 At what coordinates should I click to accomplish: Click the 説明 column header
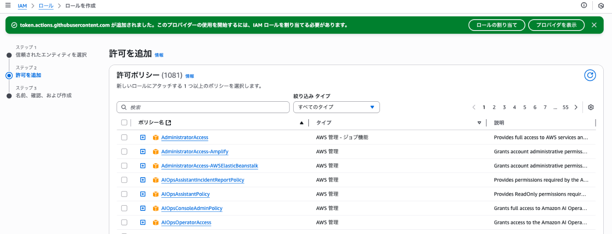[499, 123]
